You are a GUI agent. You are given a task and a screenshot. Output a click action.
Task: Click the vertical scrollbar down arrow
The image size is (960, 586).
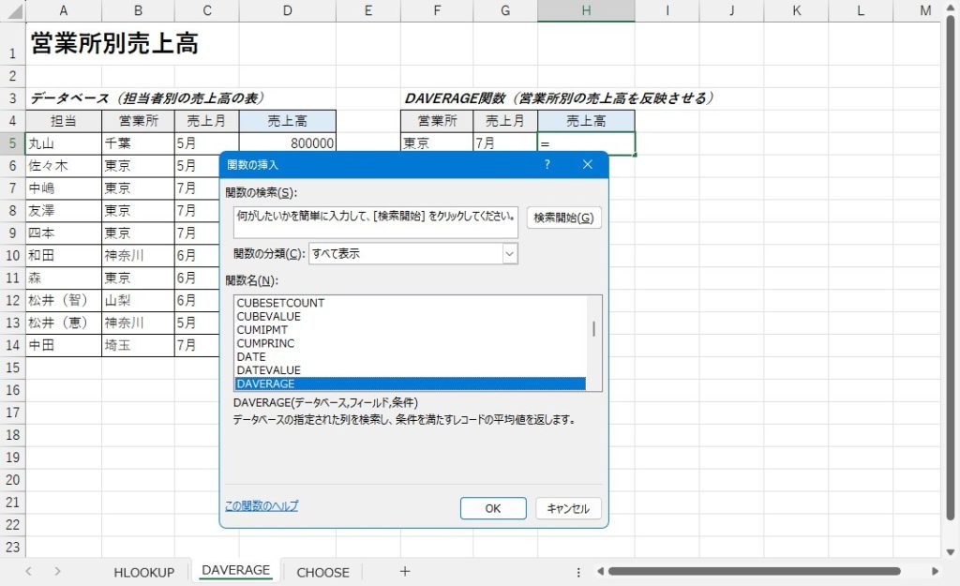951,552
